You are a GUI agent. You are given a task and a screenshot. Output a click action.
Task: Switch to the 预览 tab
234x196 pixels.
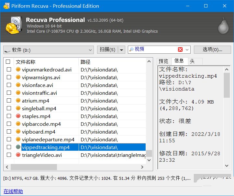point(163,61)
